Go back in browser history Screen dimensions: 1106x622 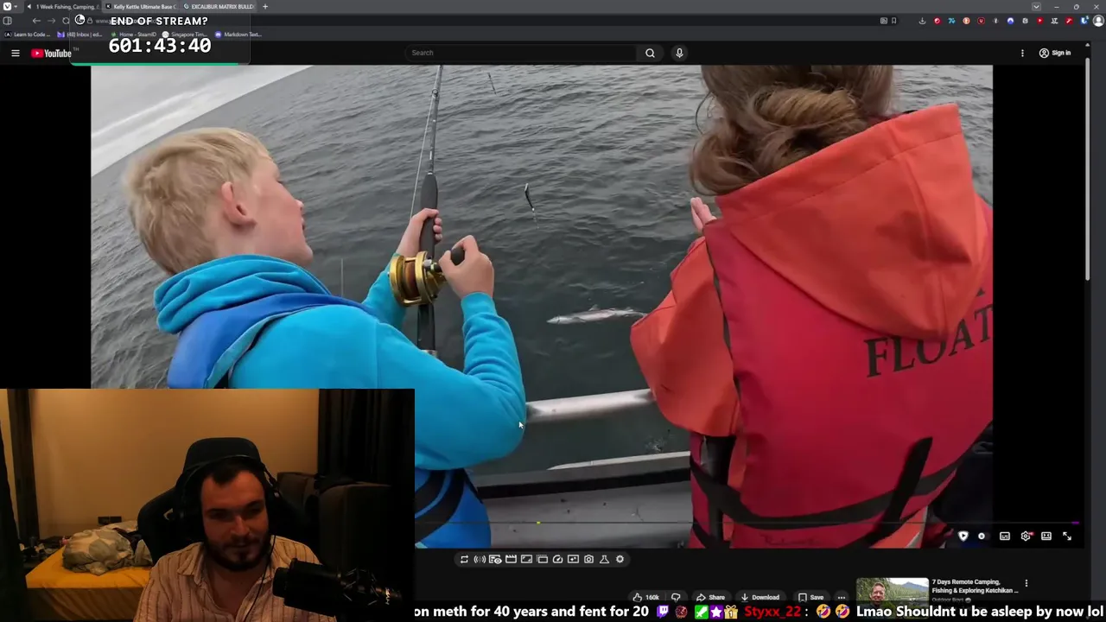(36, 21)
